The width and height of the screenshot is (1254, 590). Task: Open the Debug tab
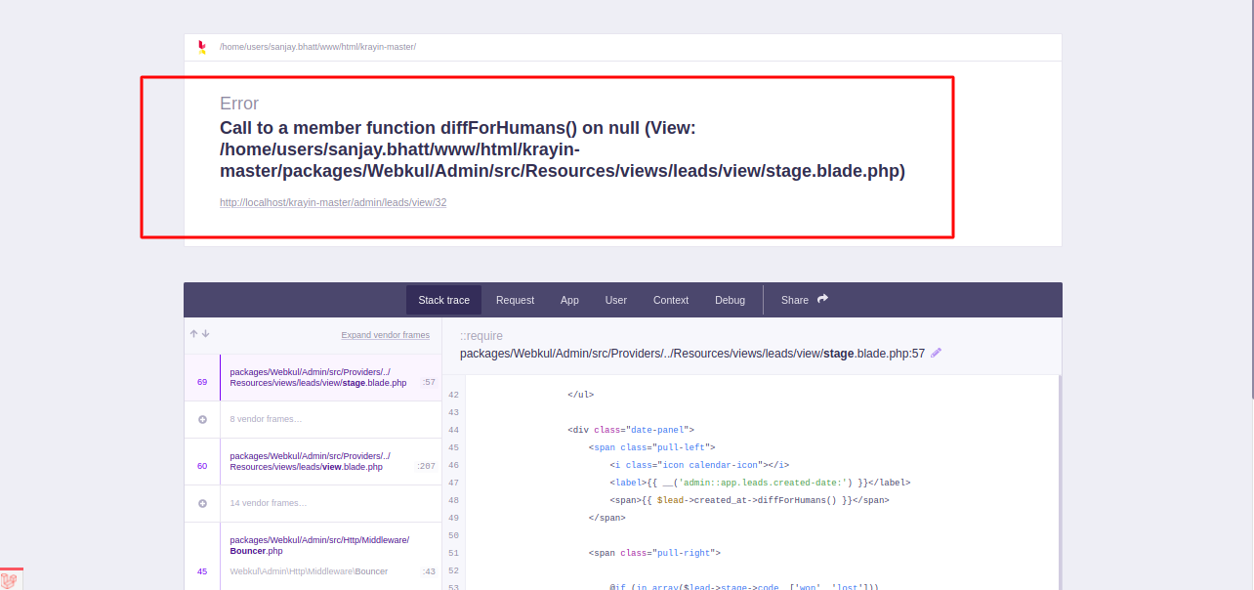(x=731, y=299)
